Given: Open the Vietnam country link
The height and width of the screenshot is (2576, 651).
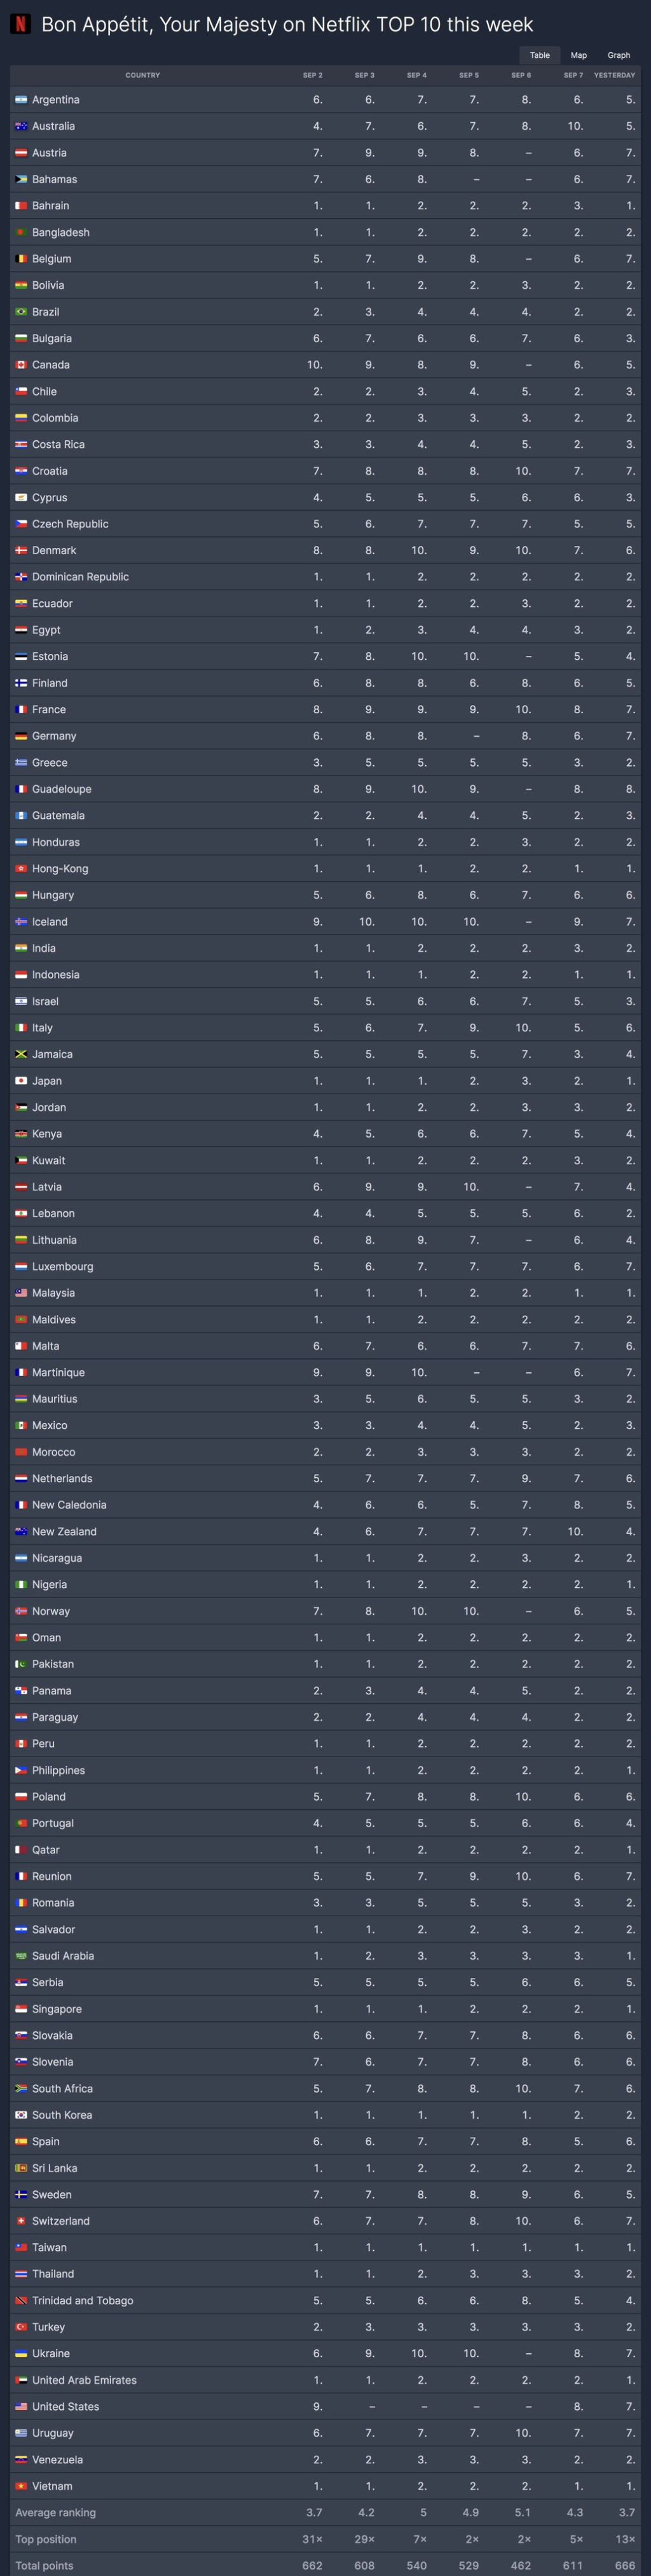Looking at the screenshot, I should click(52, 2486).
